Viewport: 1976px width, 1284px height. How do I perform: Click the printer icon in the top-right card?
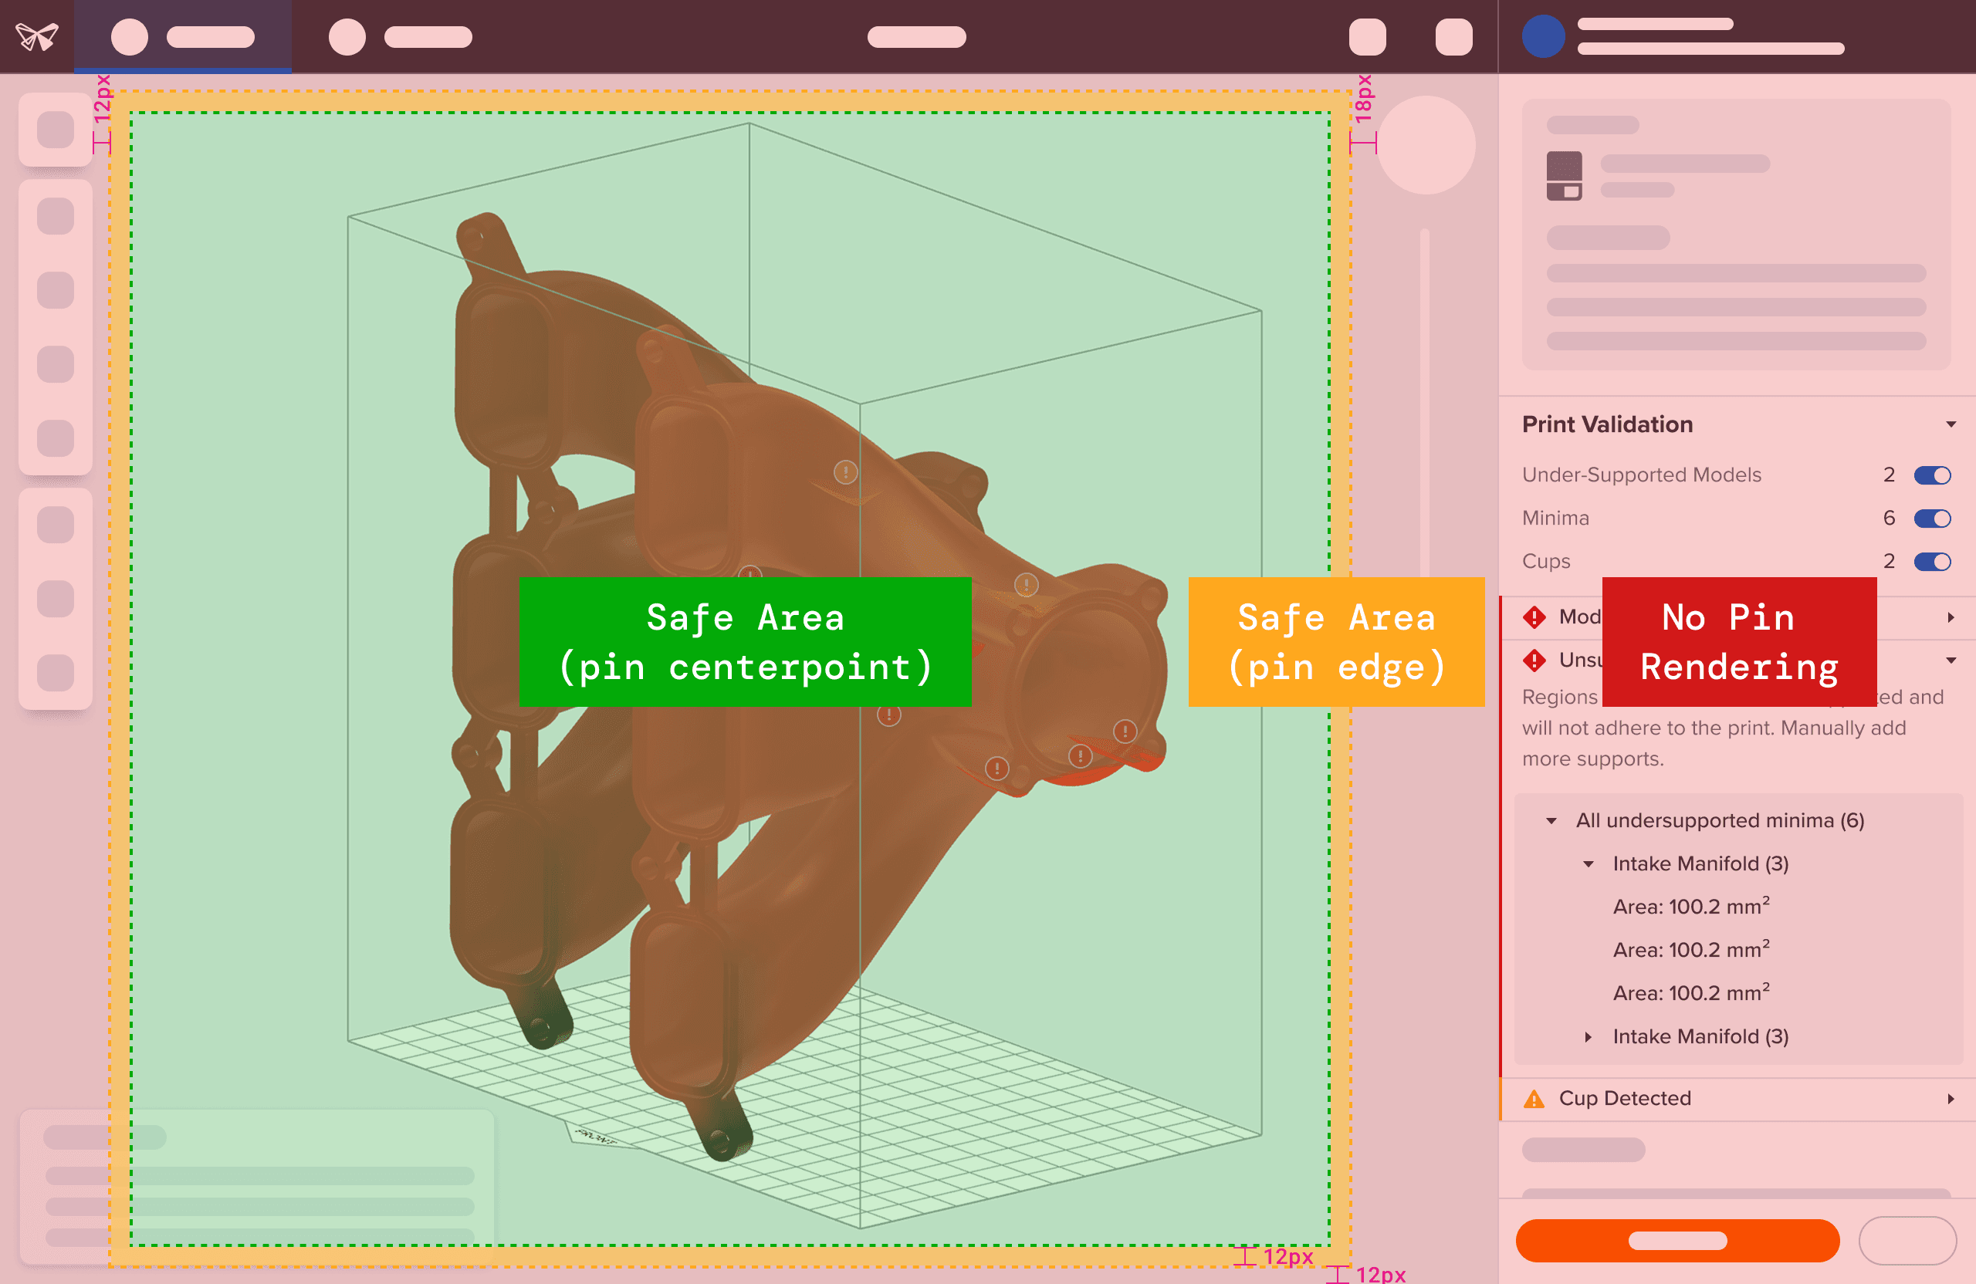click(1563, 176)
